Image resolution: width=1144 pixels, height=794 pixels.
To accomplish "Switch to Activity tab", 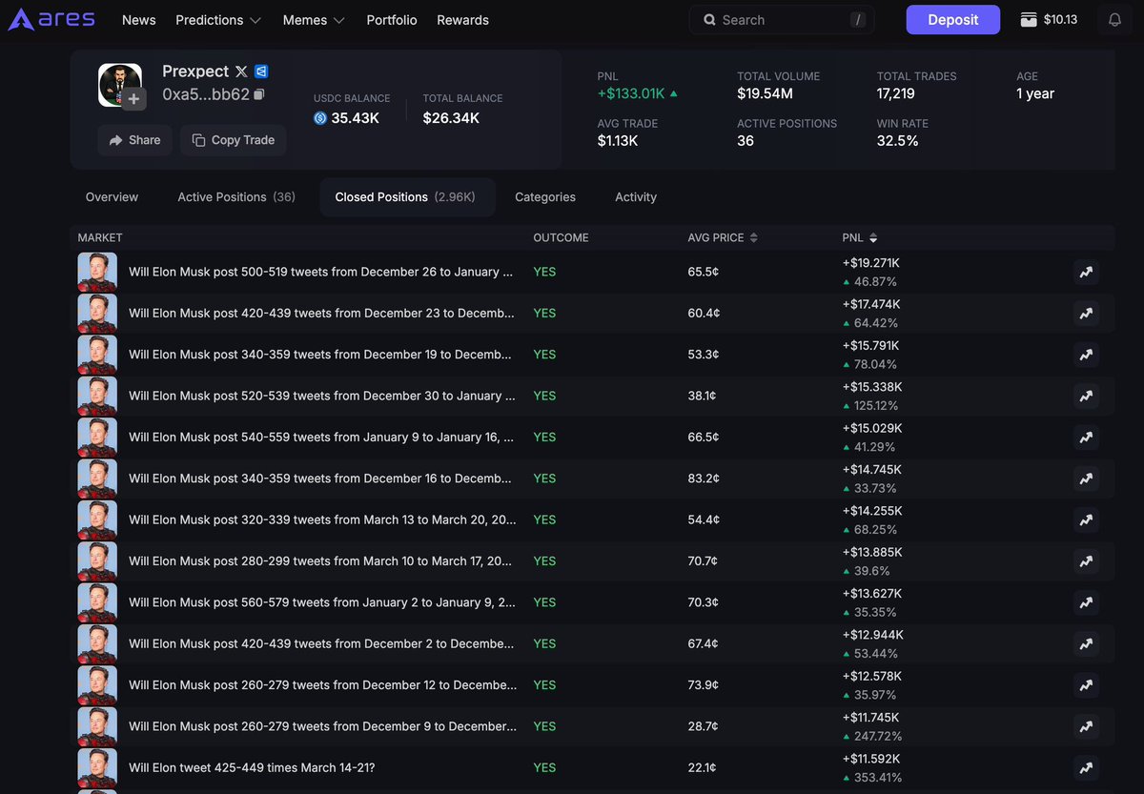I will (x=636, y=197).
